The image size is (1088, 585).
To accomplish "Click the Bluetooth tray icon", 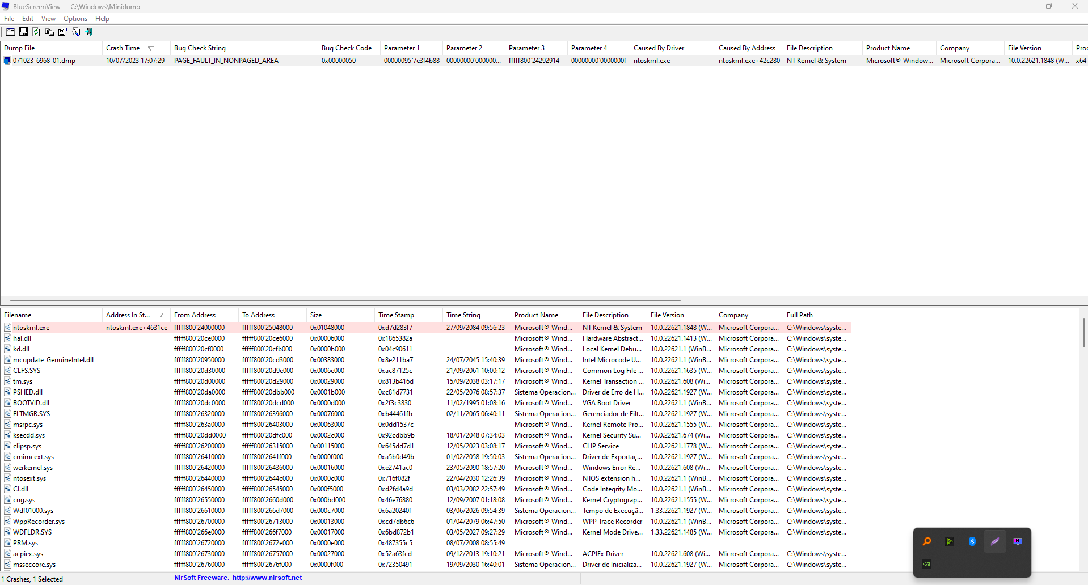I will [972, 541].
